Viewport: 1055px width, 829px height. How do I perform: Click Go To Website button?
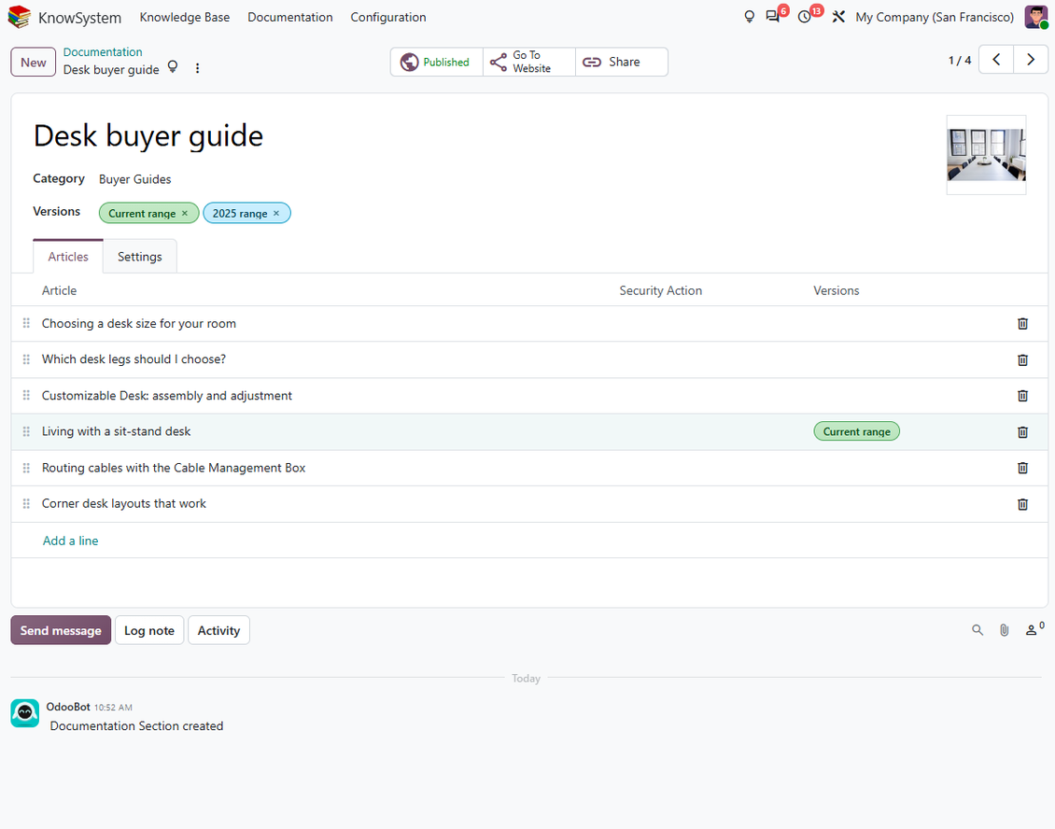[529, 62]
